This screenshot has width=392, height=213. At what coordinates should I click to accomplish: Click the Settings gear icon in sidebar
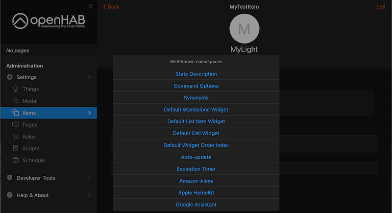point(10,77)
